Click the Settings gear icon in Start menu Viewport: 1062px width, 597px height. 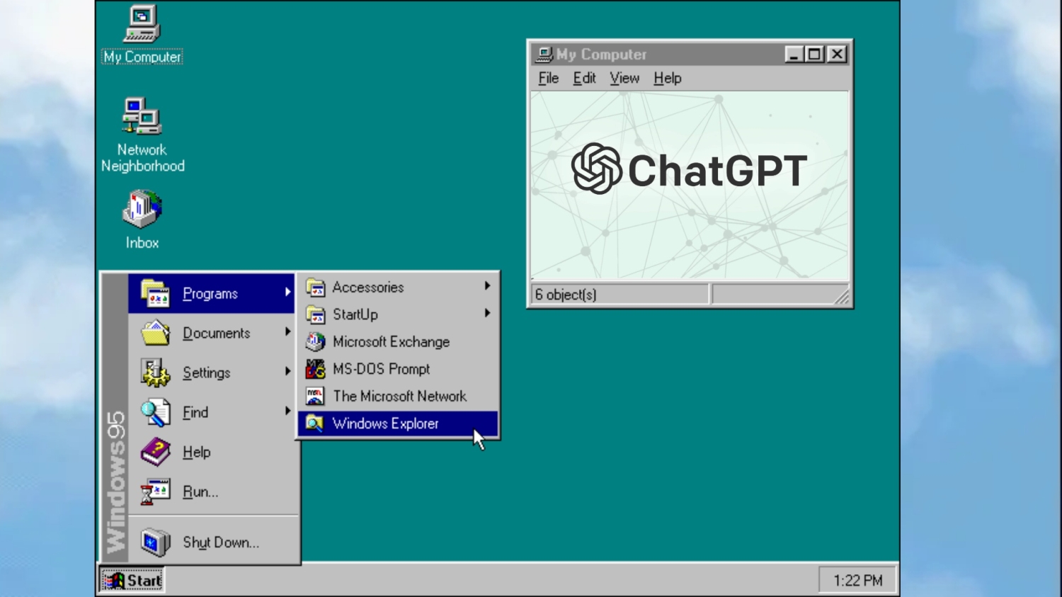point(155,373)
